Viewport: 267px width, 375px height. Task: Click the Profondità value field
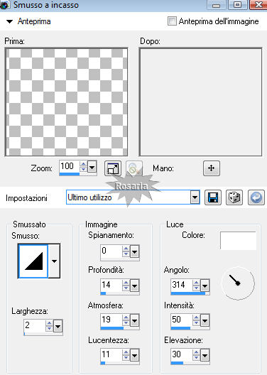(x=111, y=285)
